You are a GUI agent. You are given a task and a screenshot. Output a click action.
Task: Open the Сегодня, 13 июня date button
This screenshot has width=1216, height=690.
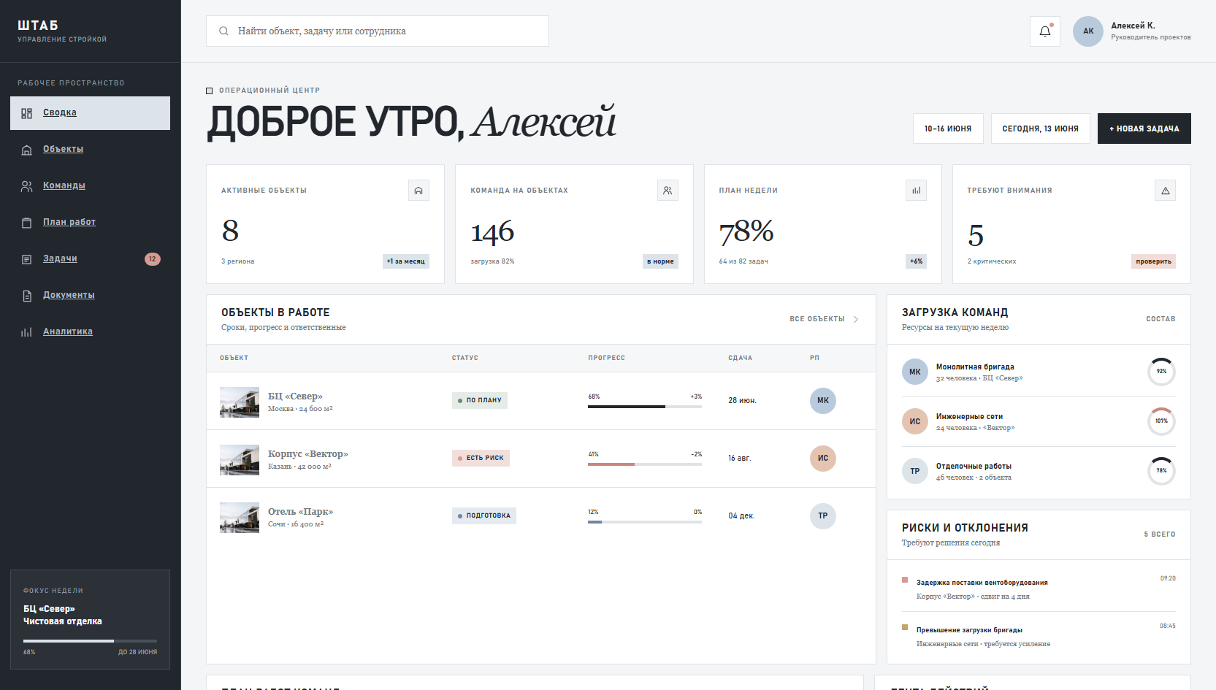pos(1040,129)
